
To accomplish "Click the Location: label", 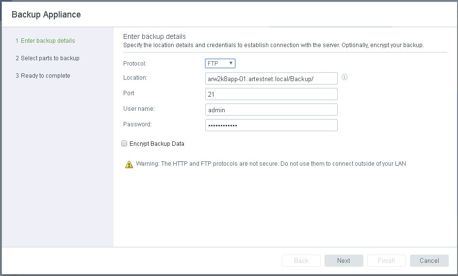I will coord(135,78).
